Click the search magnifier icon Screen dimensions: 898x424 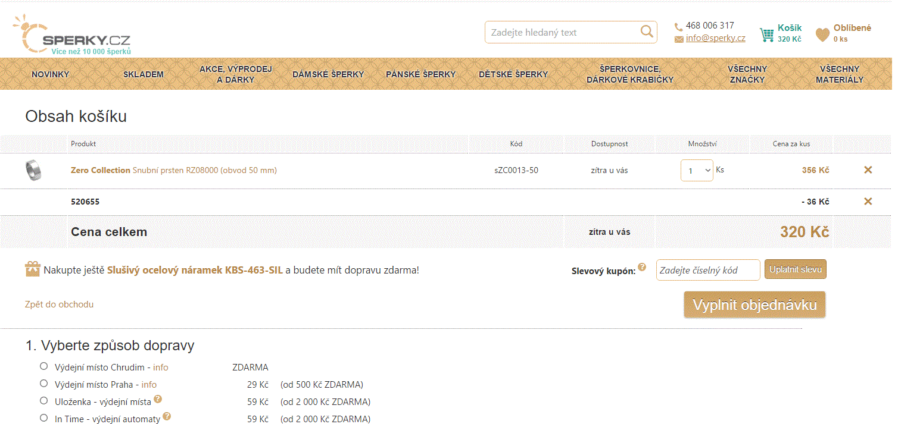646,32
